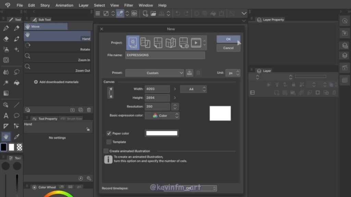Turn on Create animated illustration
351x197 pixels.
point(106,151)
